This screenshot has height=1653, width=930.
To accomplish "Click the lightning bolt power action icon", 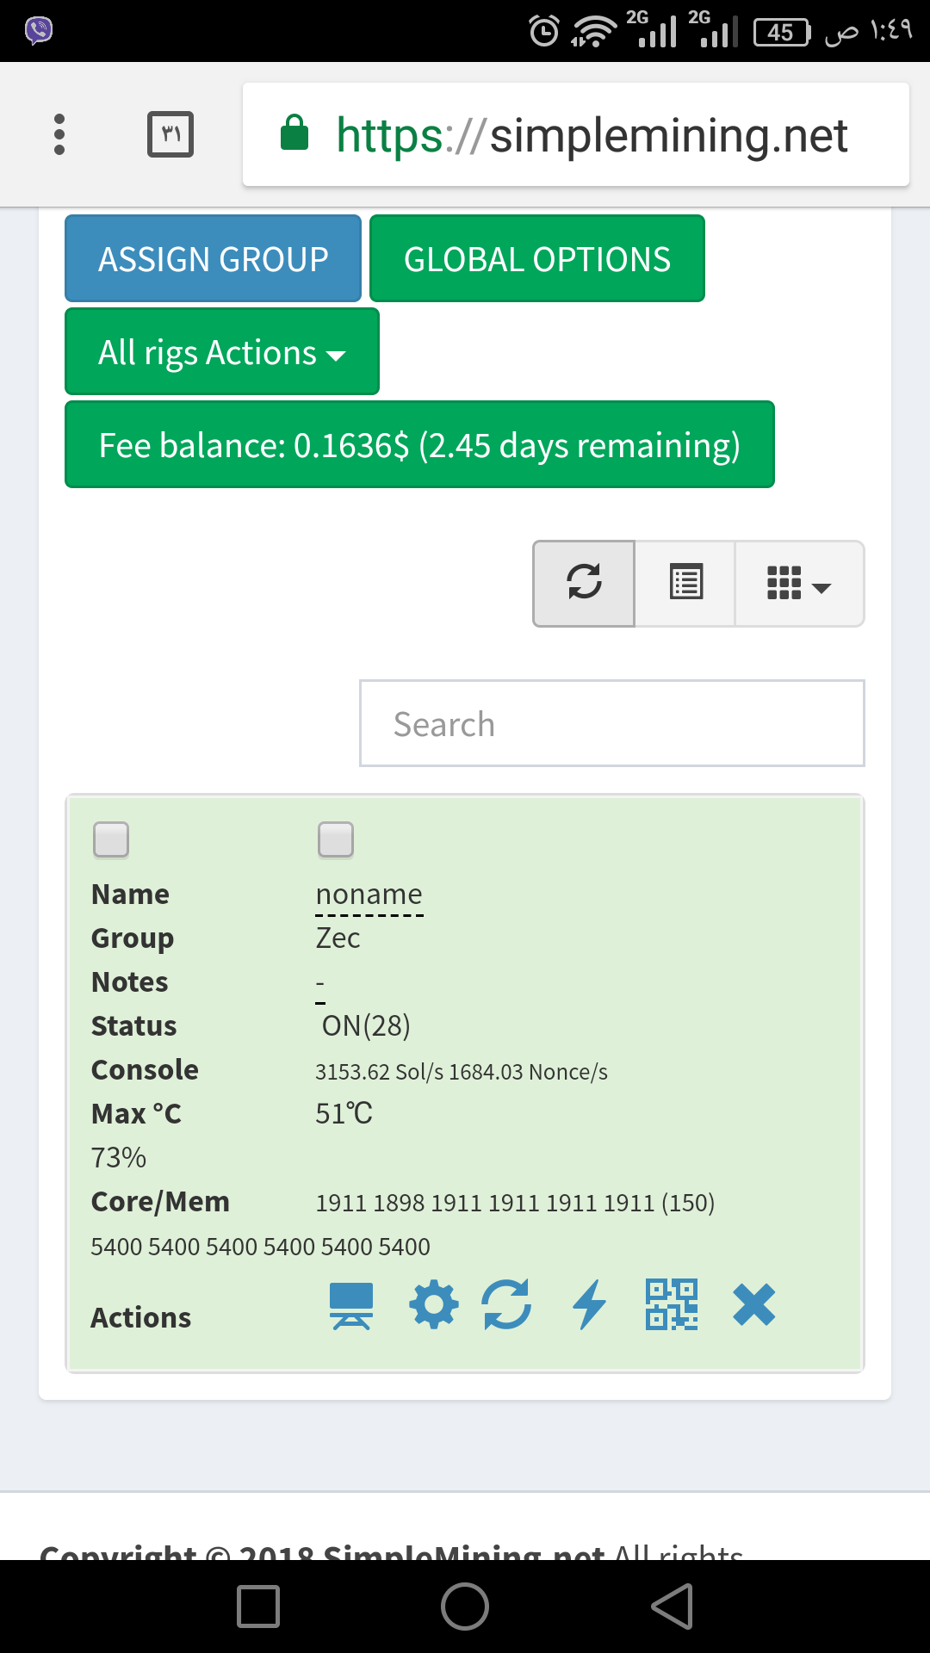I will 590,1305.
